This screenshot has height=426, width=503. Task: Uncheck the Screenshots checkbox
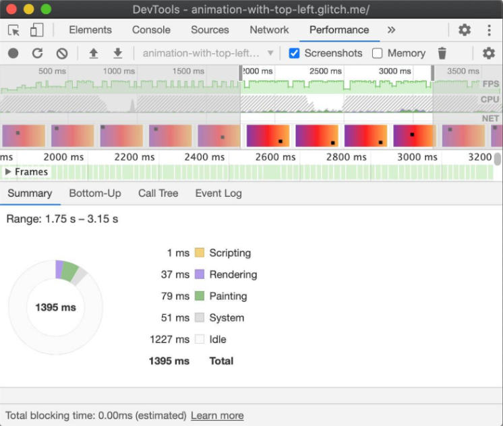click(294, 53)
